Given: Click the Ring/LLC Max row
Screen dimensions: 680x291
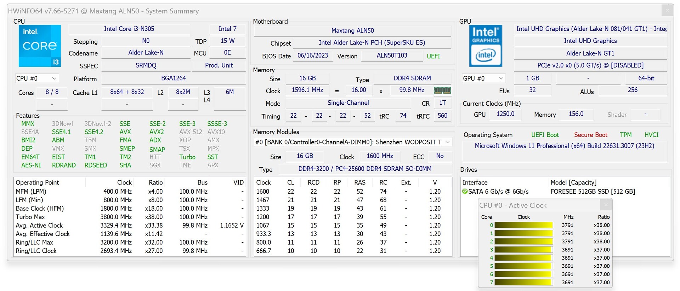Looking at the screenshot, I should tap(130, 242).
